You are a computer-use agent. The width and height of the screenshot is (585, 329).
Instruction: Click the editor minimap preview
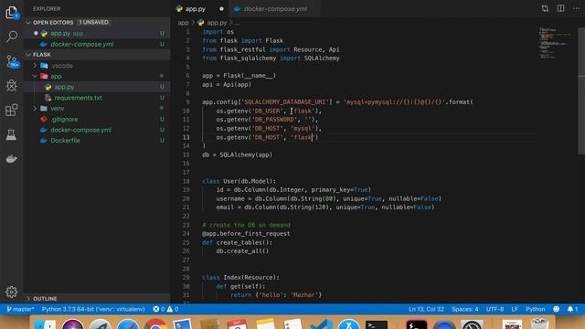tap(555, 43)
